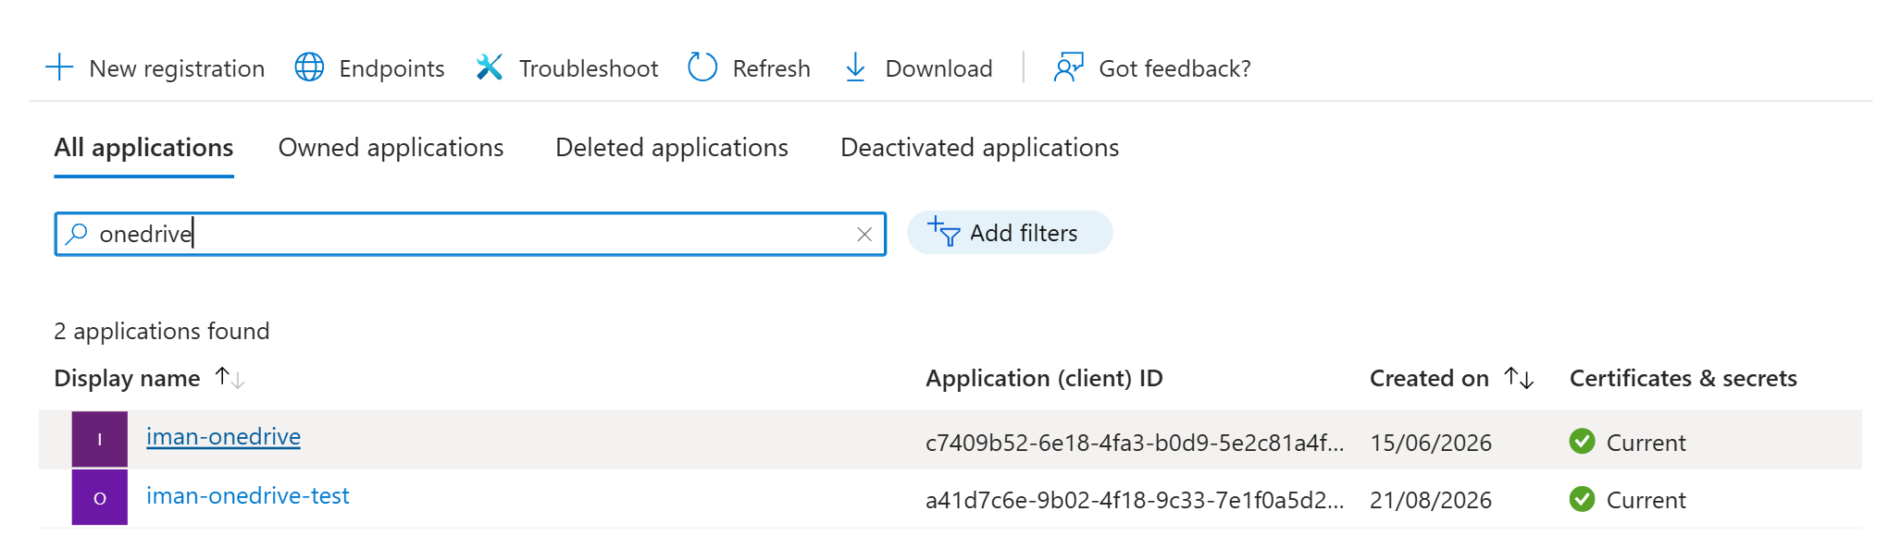Switch to Deleted applications tab
1901x560 pixels.
tap(672, 148)
